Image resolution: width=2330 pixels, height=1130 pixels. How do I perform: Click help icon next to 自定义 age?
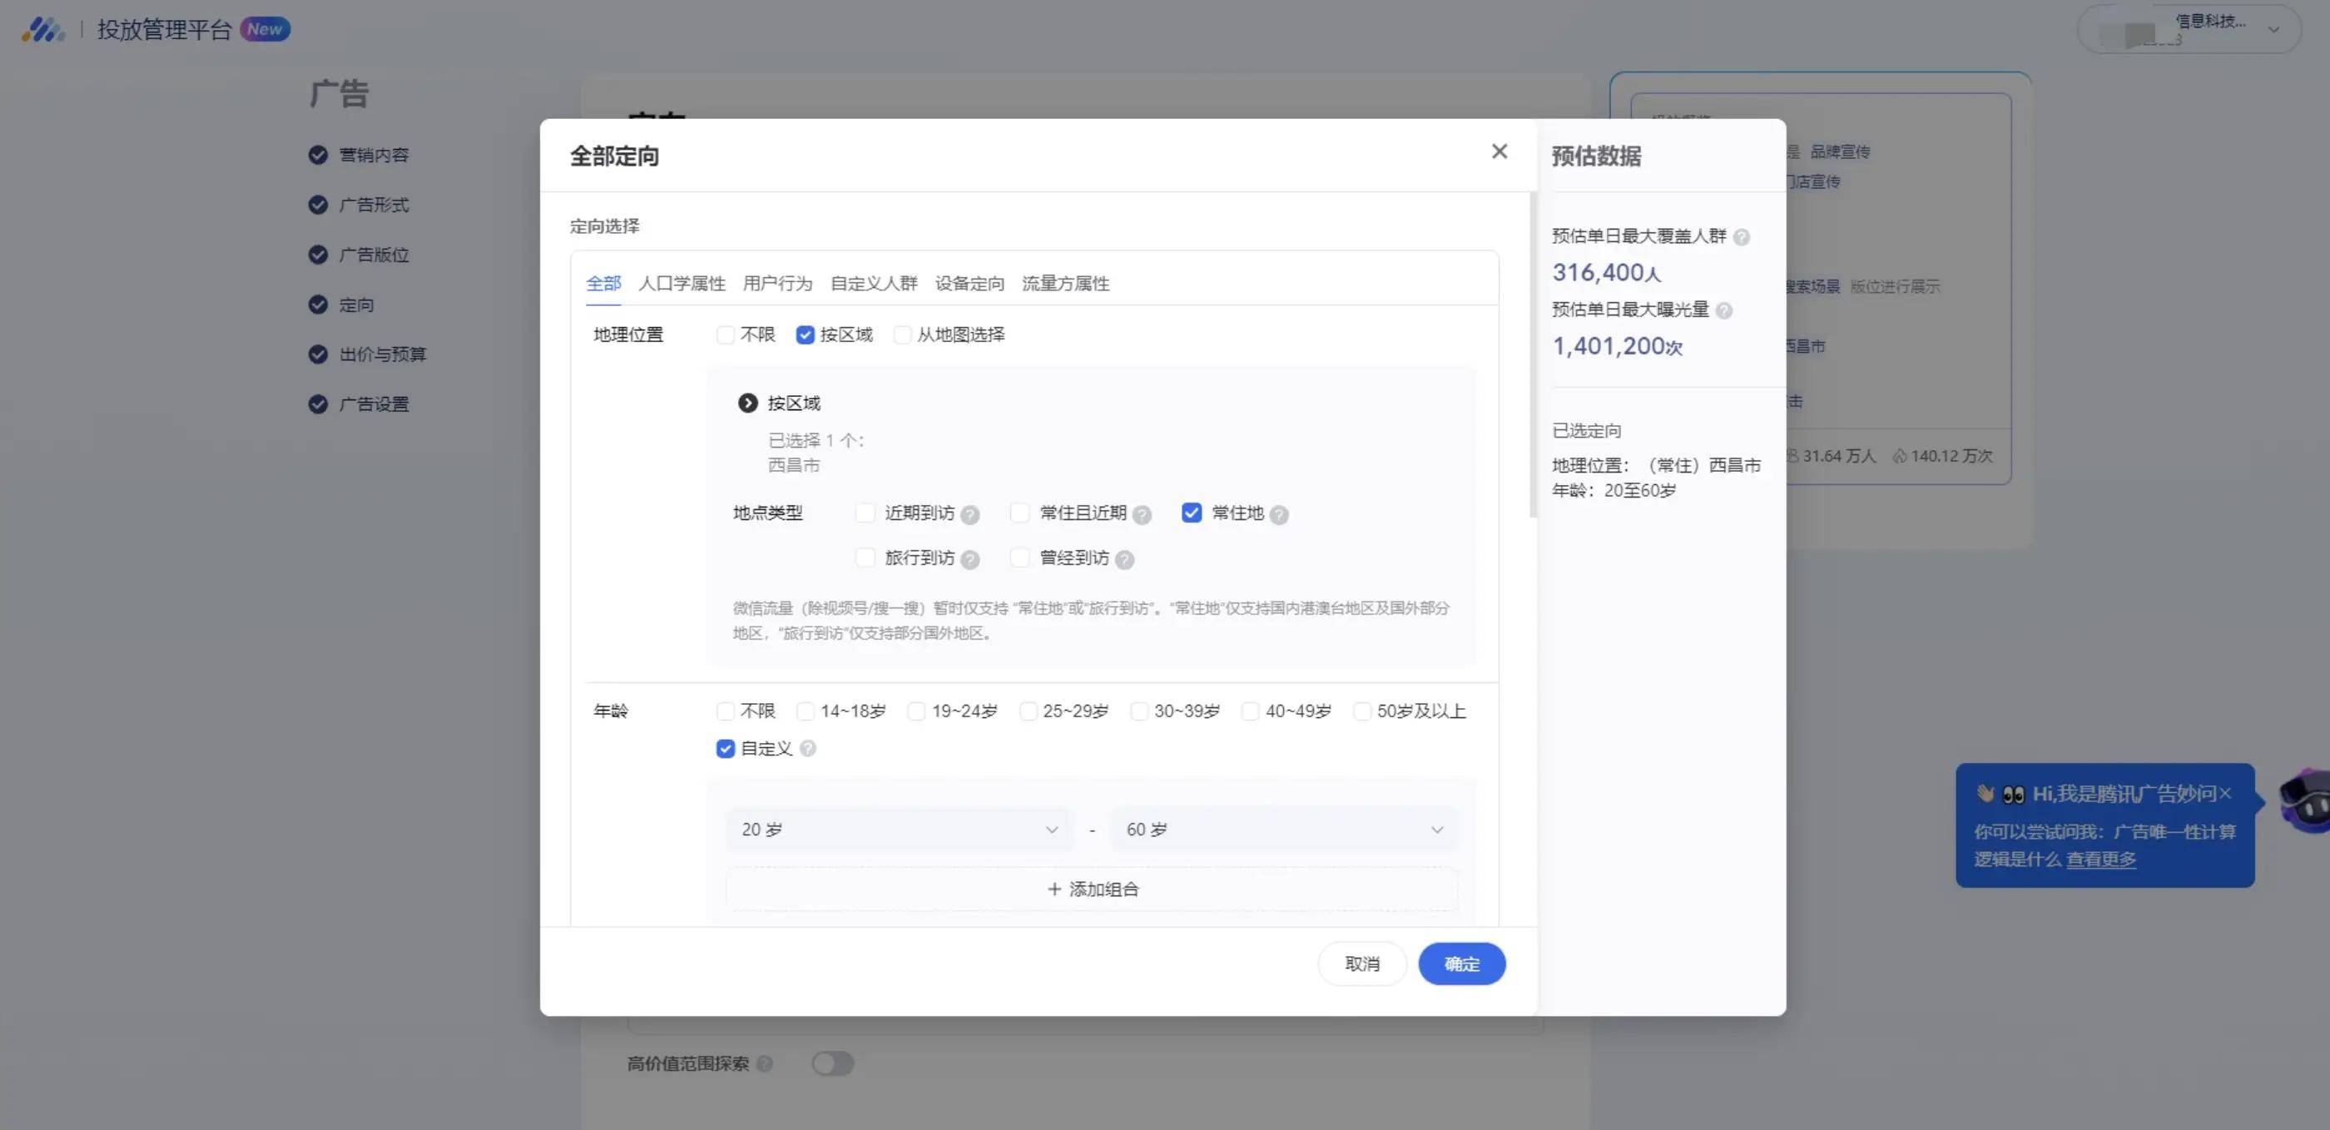coord(808,748)
